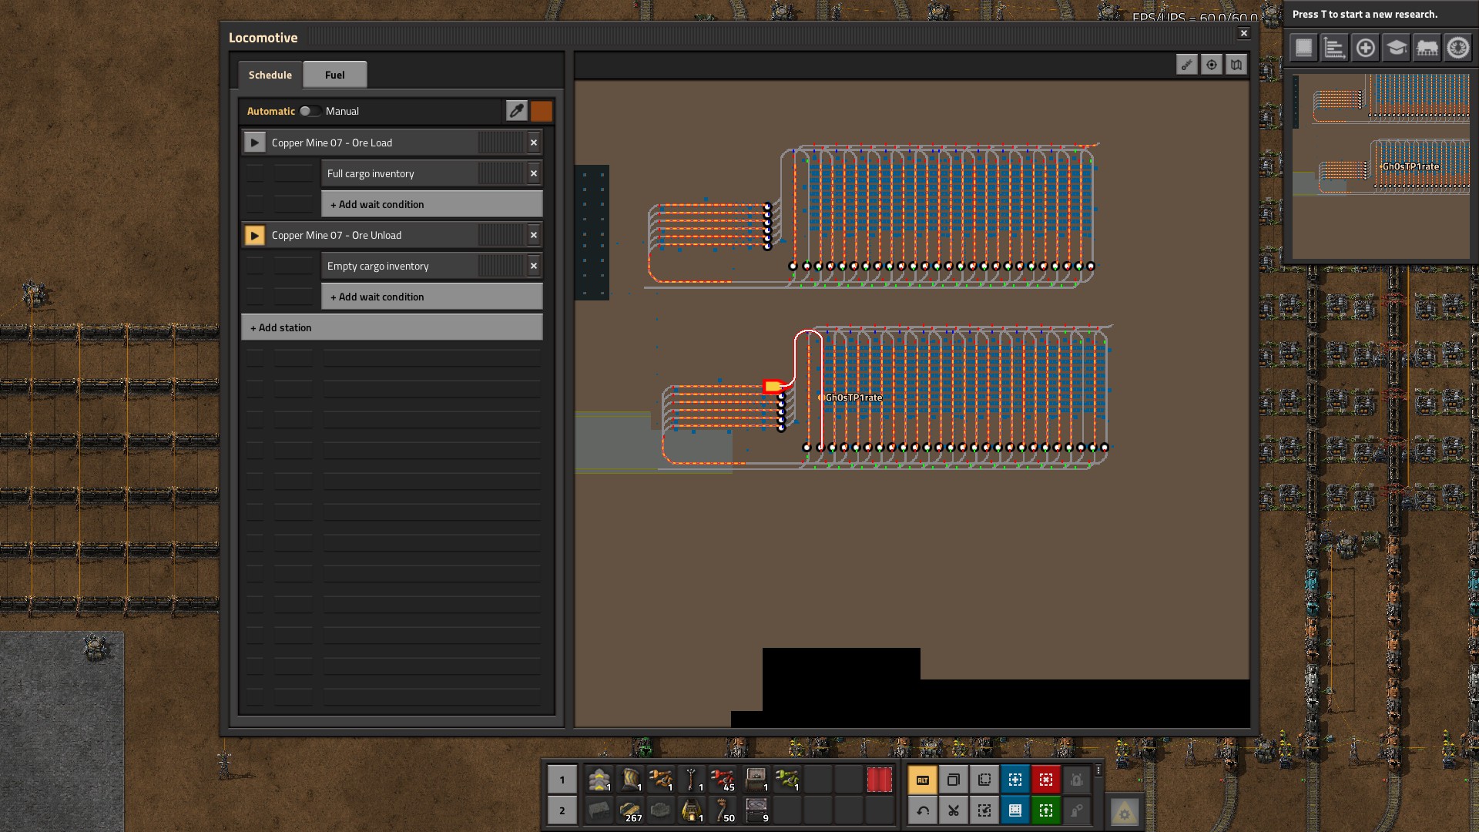Screen dimensions: 1479x832
Task: Delete the Empty cargo inventory condition
Action: click(x=534, y=266)
